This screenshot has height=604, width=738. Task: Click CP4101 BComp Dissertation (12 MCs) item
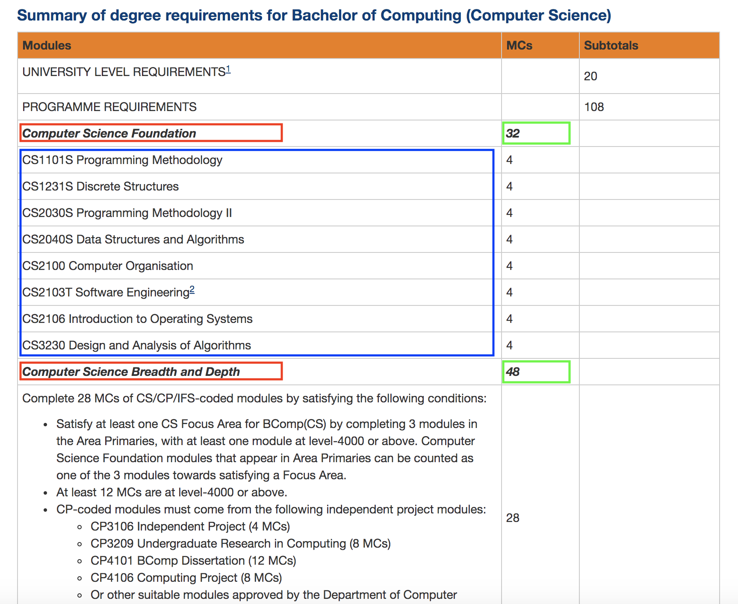[x=193, y=560]
